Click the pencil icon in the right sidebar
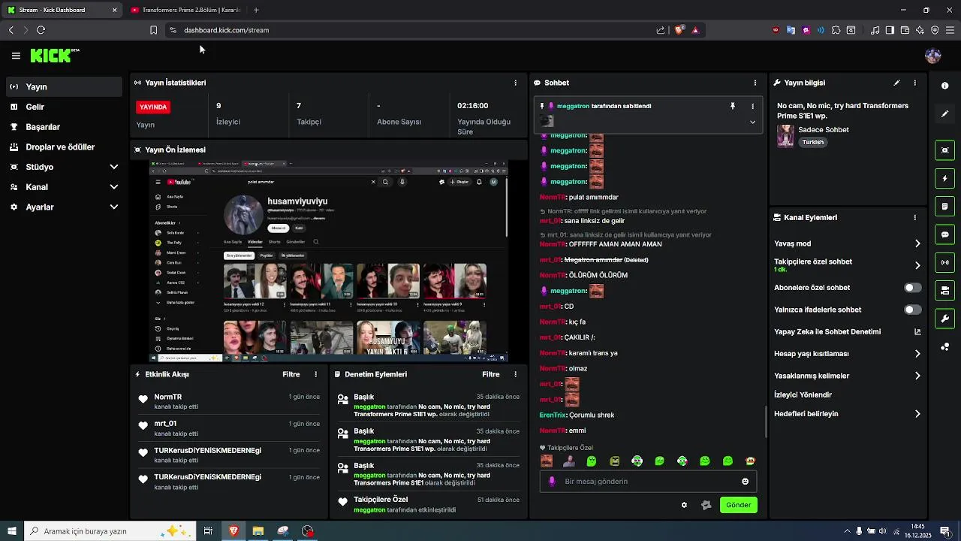The width and height of the screenshot is (961, 541). click(x=944, y=113)
